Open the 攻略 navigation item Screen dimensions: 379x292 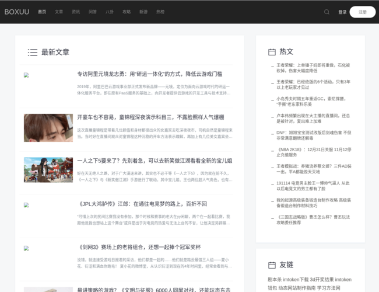coord(127,12)
